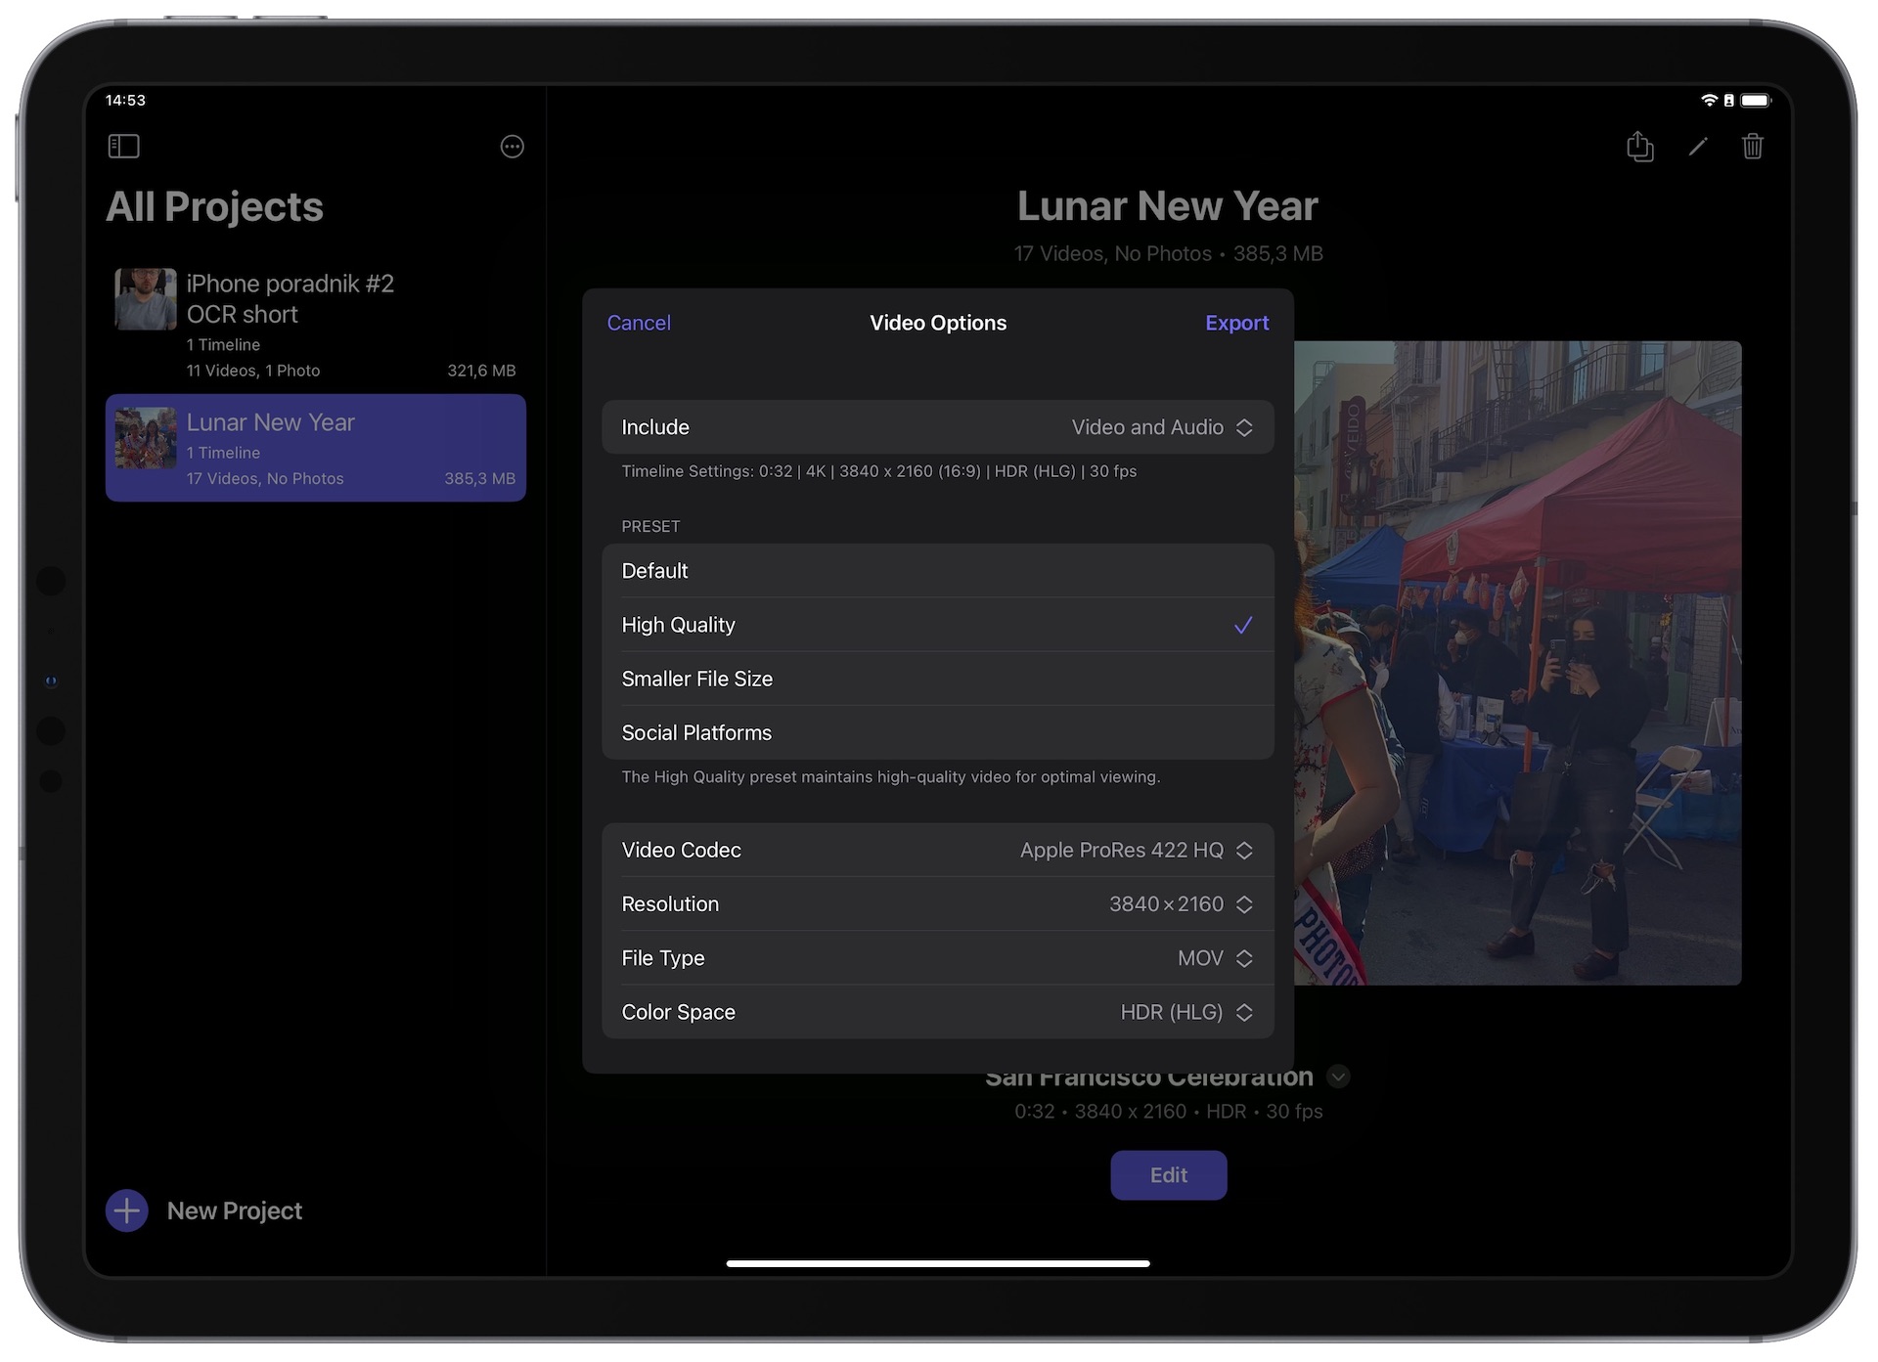Select the Default preset
The height and width of the screenshot is (1362, 1878).
click(x=937, y=571)
